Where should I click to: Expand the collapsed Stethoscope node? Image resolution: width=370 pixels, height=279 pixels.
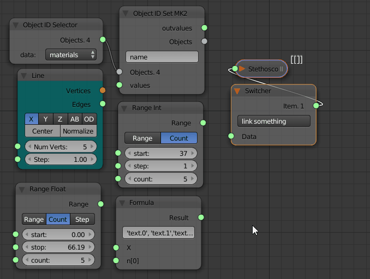pos(242,69)
